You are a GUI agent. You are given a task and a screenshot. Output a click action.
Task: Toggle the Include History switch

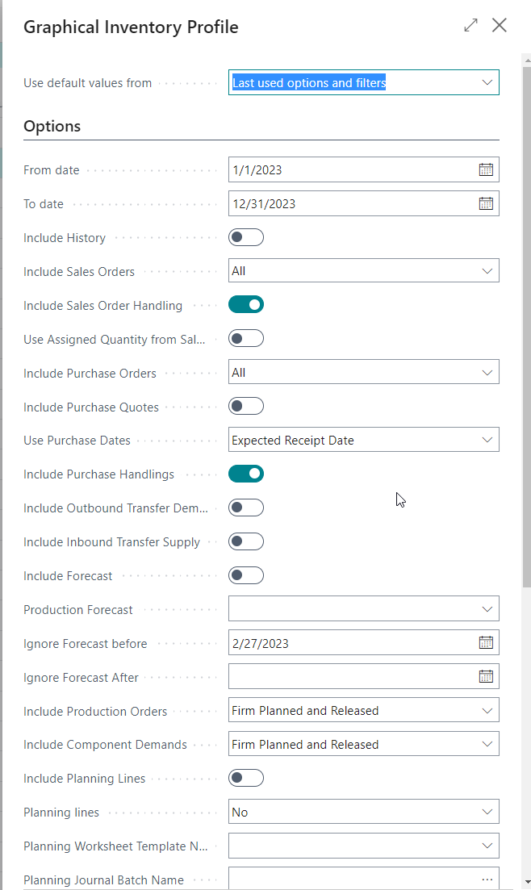(246, 237)
